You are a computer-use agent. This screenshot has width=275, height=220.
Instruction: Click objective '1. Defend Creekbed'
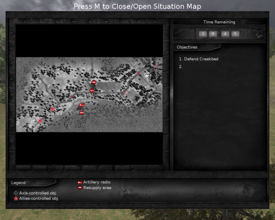[x=198, y=59]
